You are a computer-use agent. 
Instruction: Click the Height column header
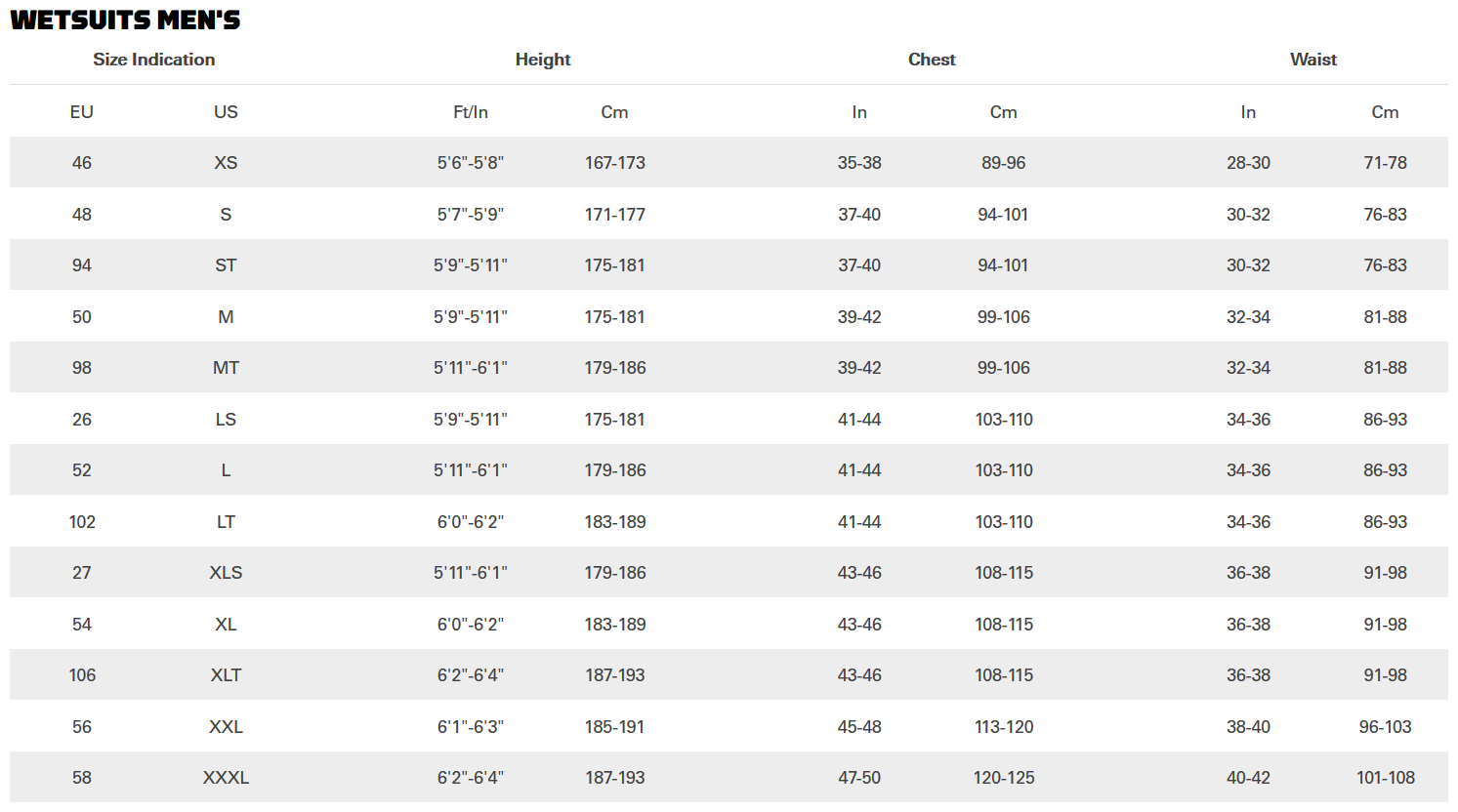click(543, 60)
